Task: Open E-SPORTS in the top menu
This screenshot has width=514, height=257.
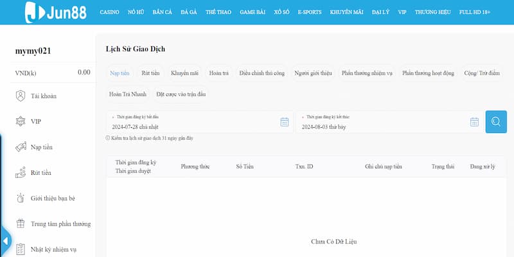Action: pos(310,12)
